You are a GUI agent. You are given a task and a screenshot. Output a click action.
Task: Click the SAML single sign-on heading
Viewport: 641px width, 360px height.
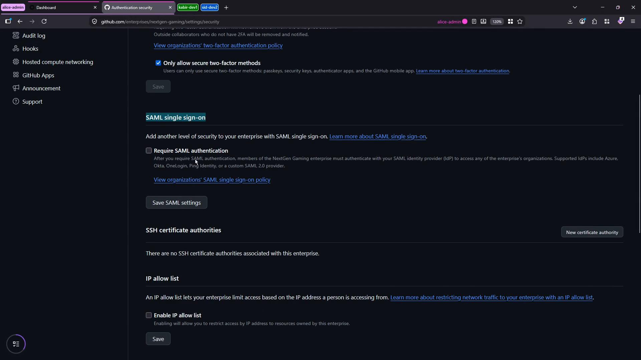176,118
